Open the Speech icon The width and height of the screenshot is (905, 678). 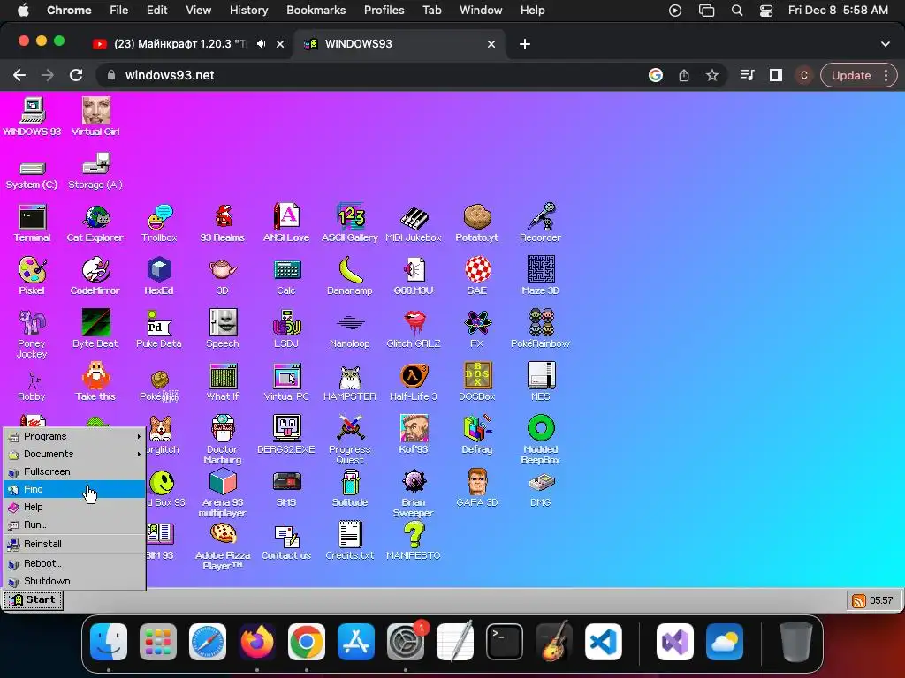(223, 329)
